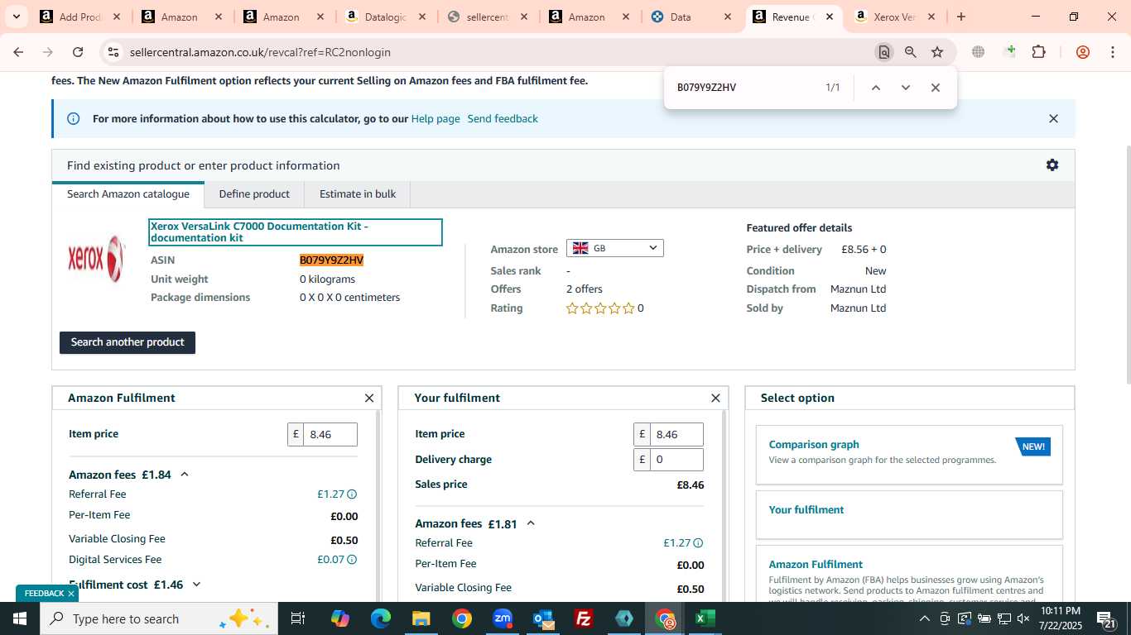The width and height of the screenshot is (1131, 635).
Task: Open Chrome extensions puzzle icon
Action: [x=1038, y=52]
